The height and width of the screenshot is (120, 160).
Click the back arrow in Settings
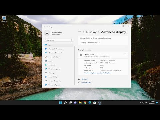[x=45, y=27]
